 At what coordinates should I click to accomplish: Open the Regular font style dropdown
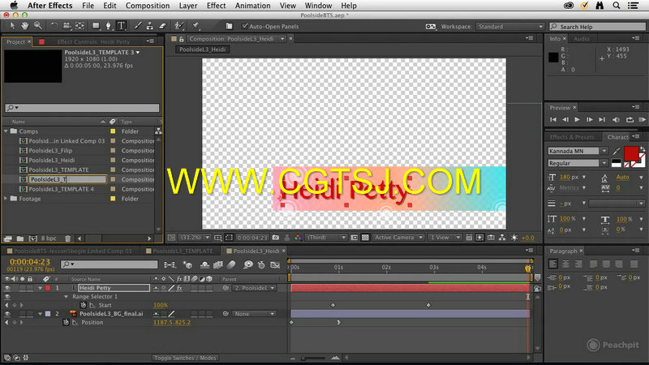click(578, 163)
